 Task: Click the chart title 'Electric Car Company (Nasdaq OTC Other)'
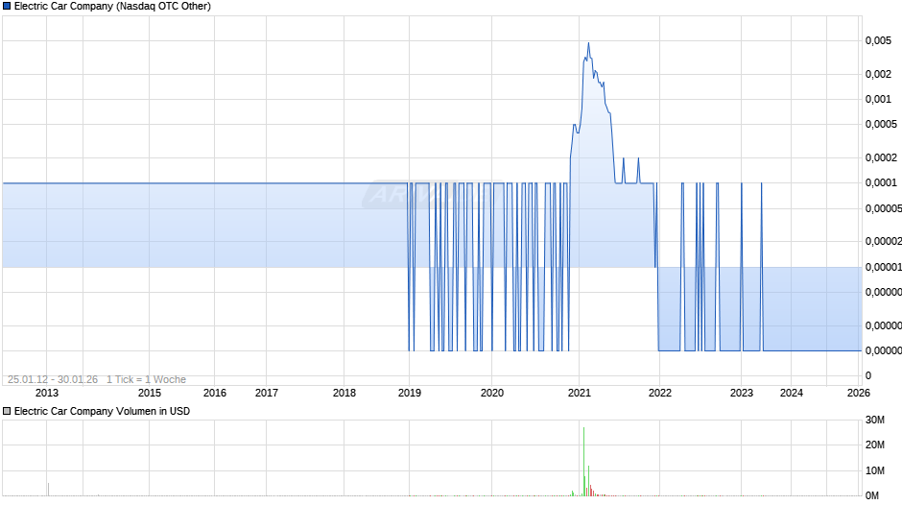click(x=113, y=7)
